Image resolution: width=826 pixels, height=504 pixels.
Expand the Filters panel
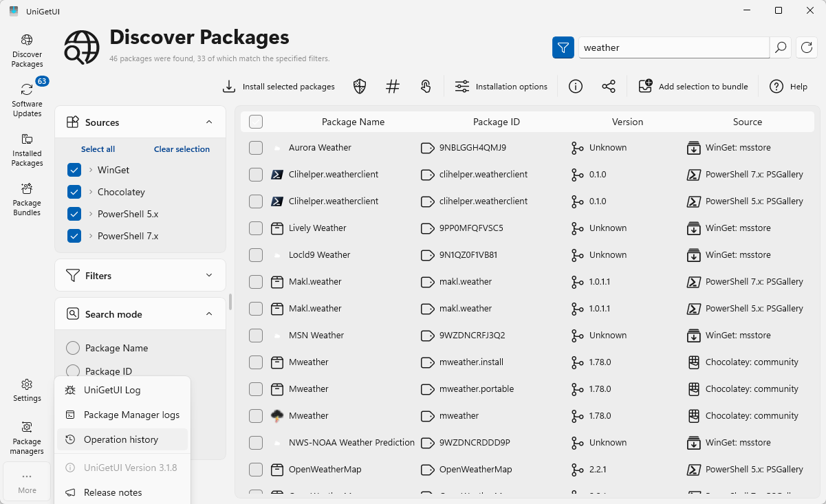click(x=209, y=275)
